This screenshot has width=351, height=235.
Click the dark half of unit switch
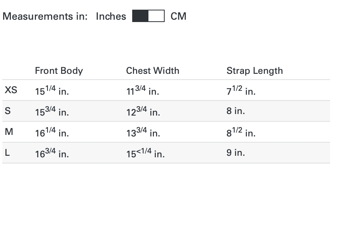(140, 16)
